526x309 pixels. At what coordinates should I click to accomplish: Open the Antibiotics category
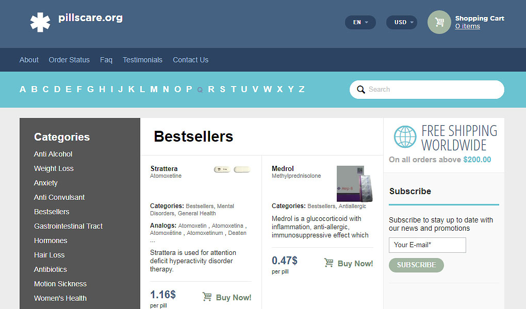[51, 269]
